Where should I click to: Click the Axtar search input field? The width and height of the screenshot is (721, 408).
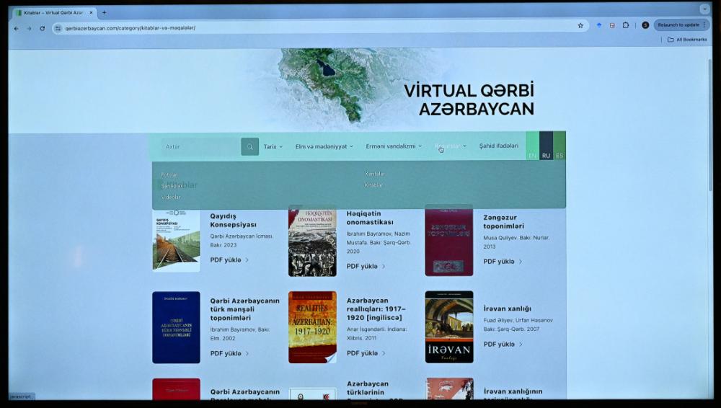[200, 147]
